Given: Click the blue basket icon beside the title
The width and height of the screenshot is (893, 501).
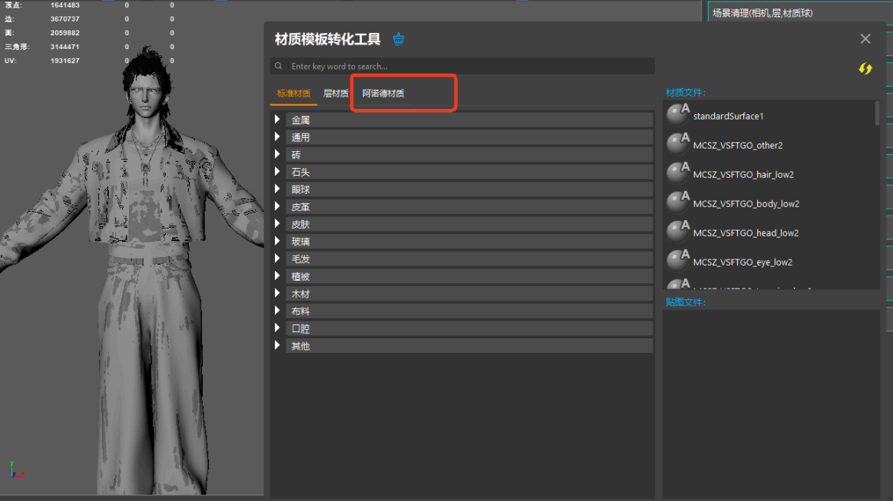Looking at the screenshot, I should [x=399, y=38].
